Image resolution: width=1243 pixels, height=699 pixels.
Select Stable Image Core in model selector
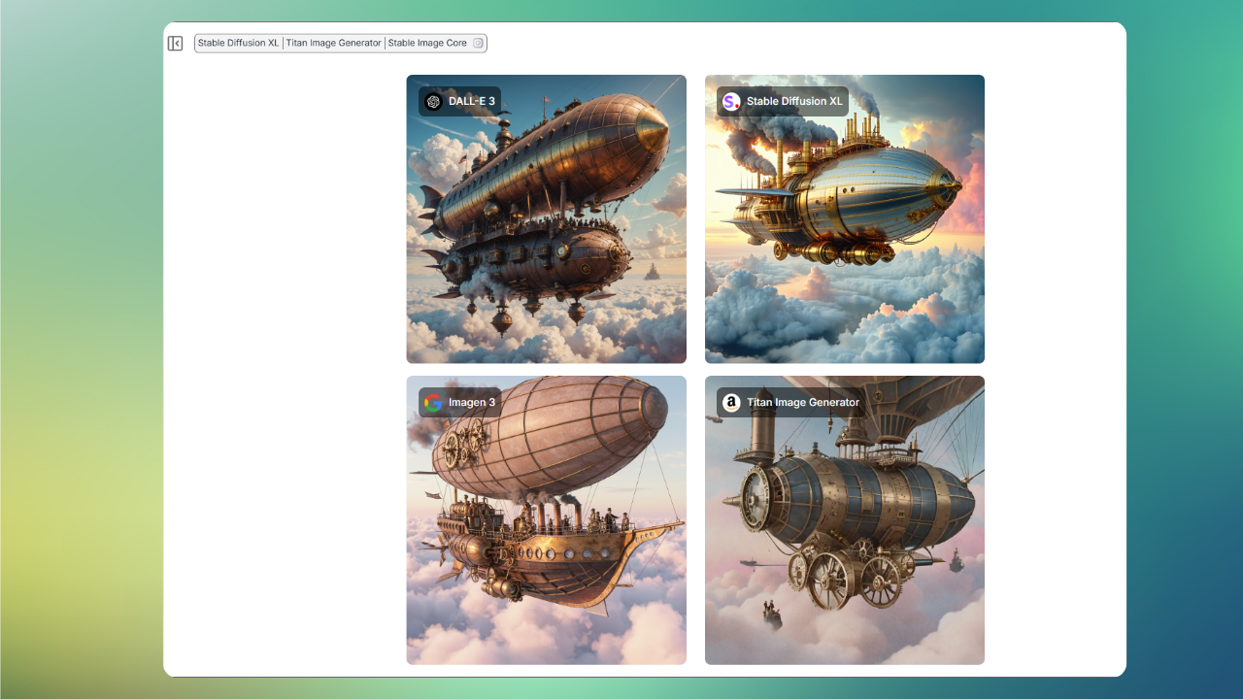(x=427, y=44)
